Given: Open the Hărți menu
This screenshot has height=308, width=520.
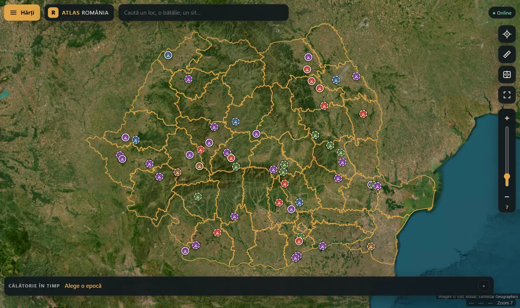Looking at the screenshot, I should click(x=22, y=13).
